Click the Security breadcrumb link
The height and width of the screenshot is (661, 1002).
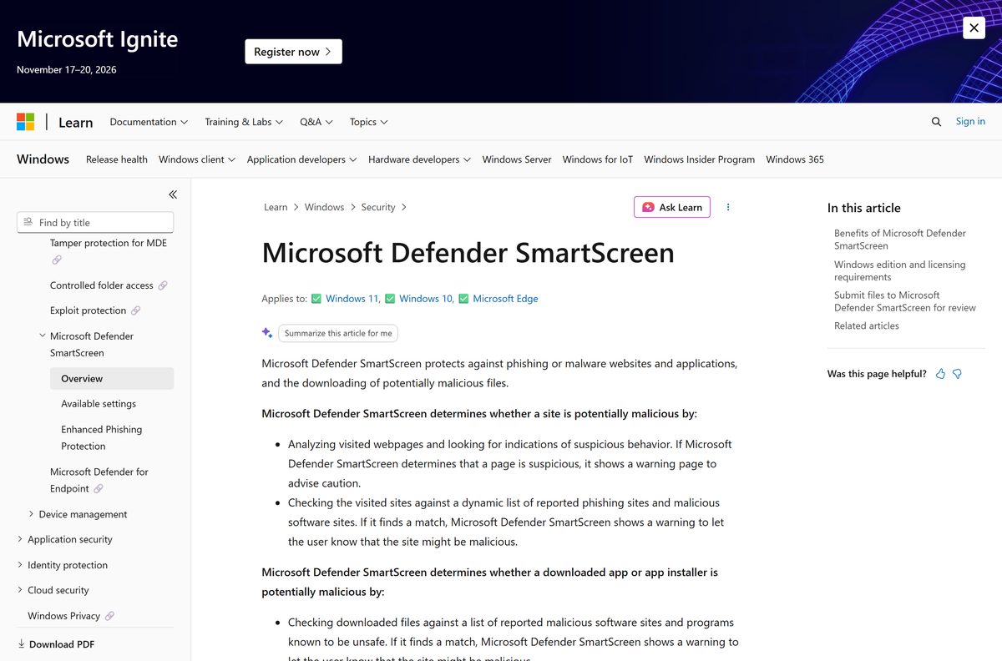tap(378, 207)
